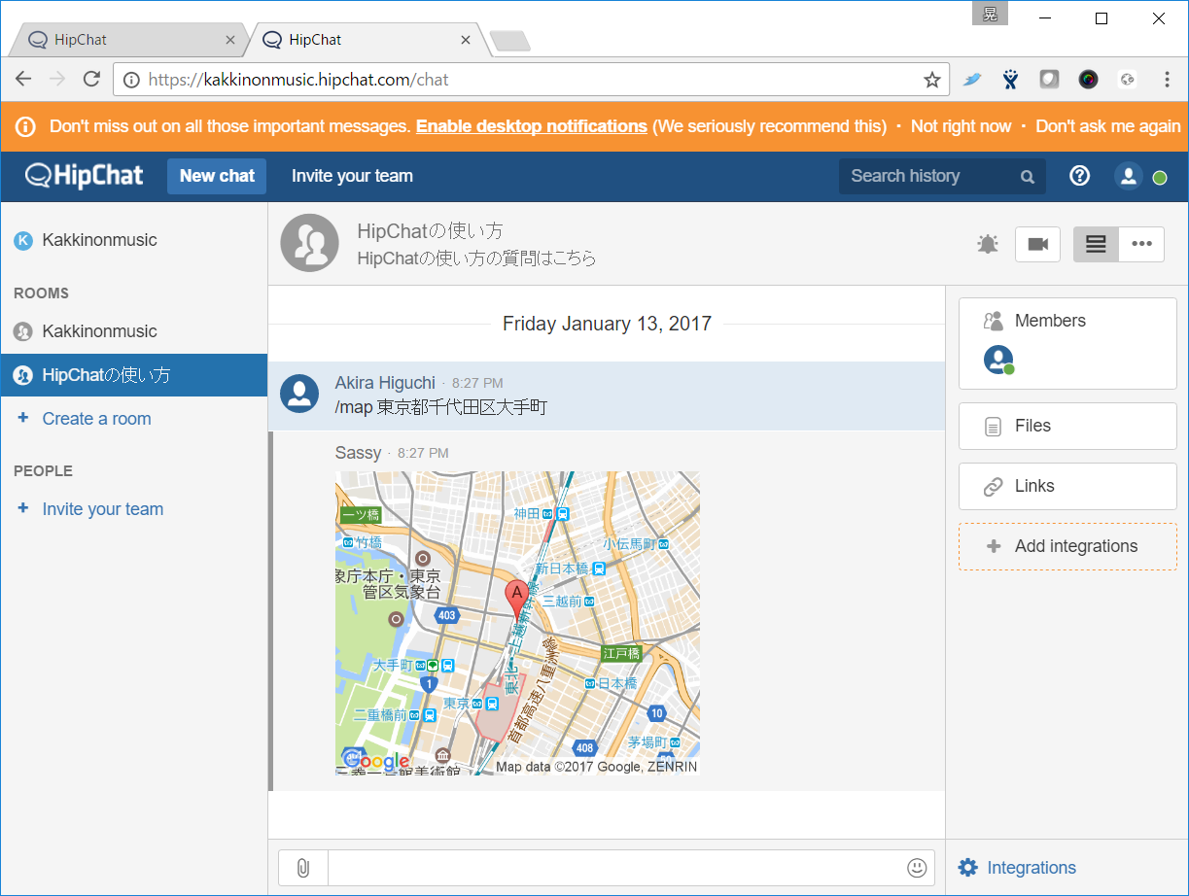Click the room title HipChatの使い方 in the header
Screen dimensions: 1189x896
click(x=431, y=231)
